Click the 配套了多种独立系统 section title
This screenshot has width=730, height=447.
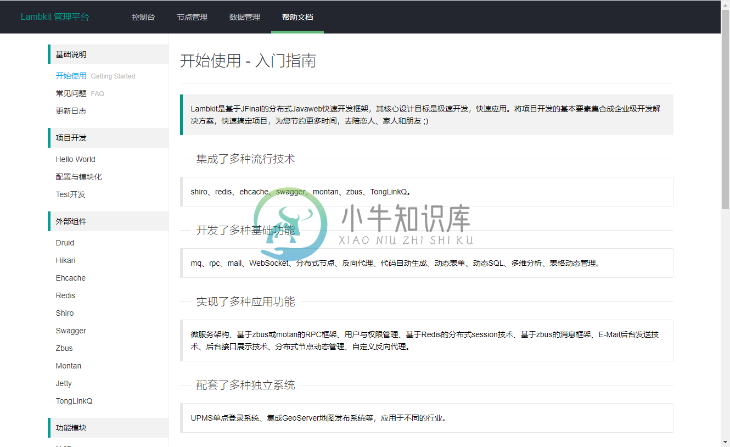click(245, 385)
